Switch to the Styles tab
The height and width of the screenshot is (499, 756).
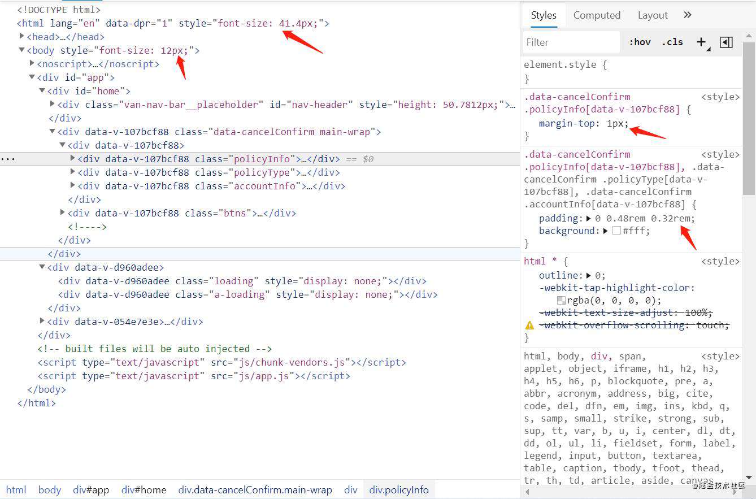[544, 15]
